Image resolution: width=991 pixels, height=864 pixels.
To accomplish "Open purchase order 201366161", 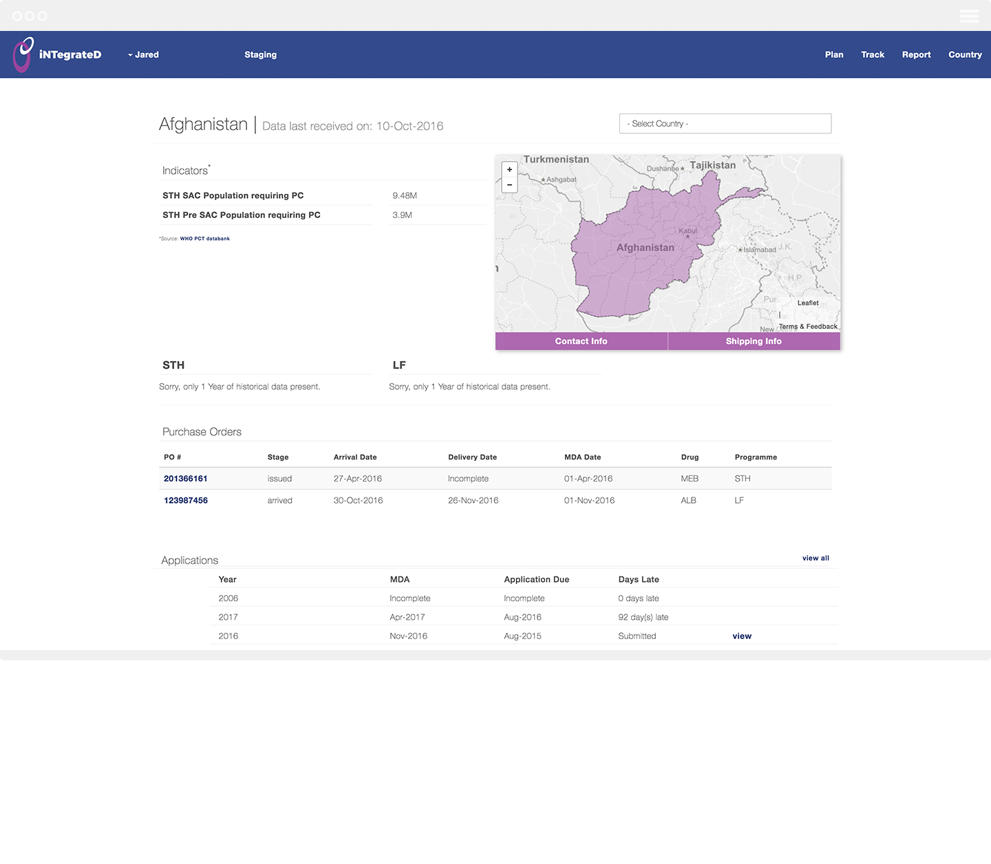I will tap(185, 479).
